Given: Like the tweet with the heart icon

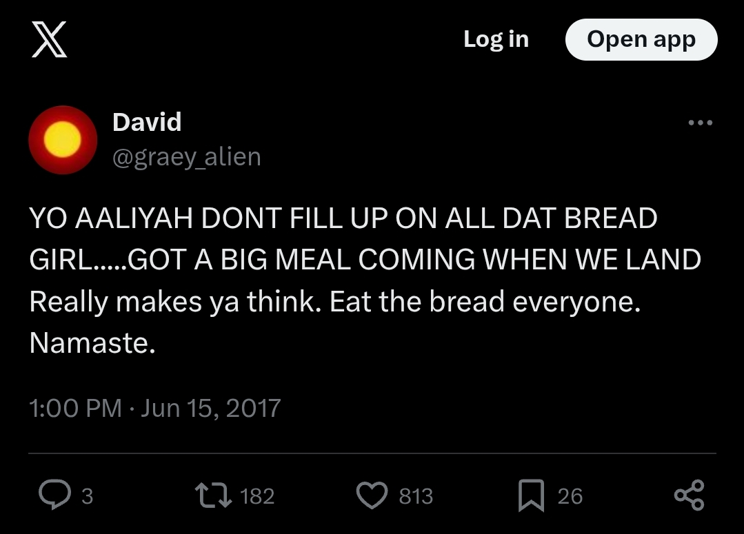Looking at the screenshot, I should [372, 495].
